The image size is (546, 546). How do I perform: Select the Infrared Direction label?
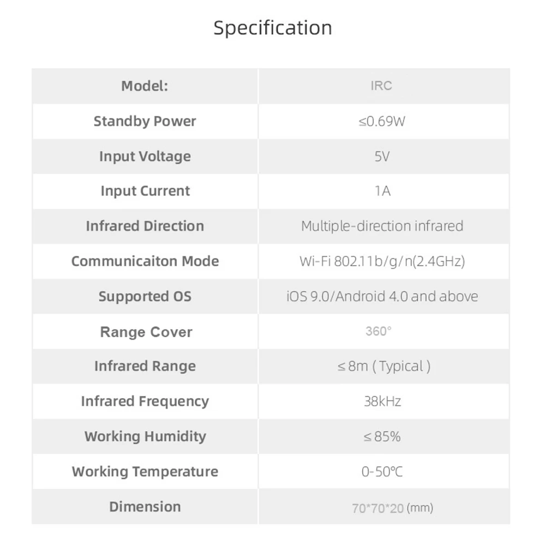tap(145, 226)
